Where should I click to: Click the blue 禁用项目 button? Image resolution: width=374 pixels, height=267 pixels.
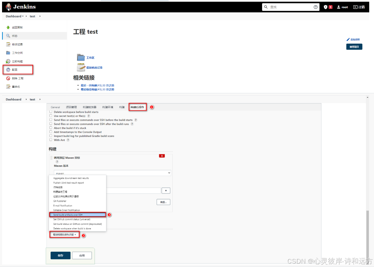pos(354,47)
